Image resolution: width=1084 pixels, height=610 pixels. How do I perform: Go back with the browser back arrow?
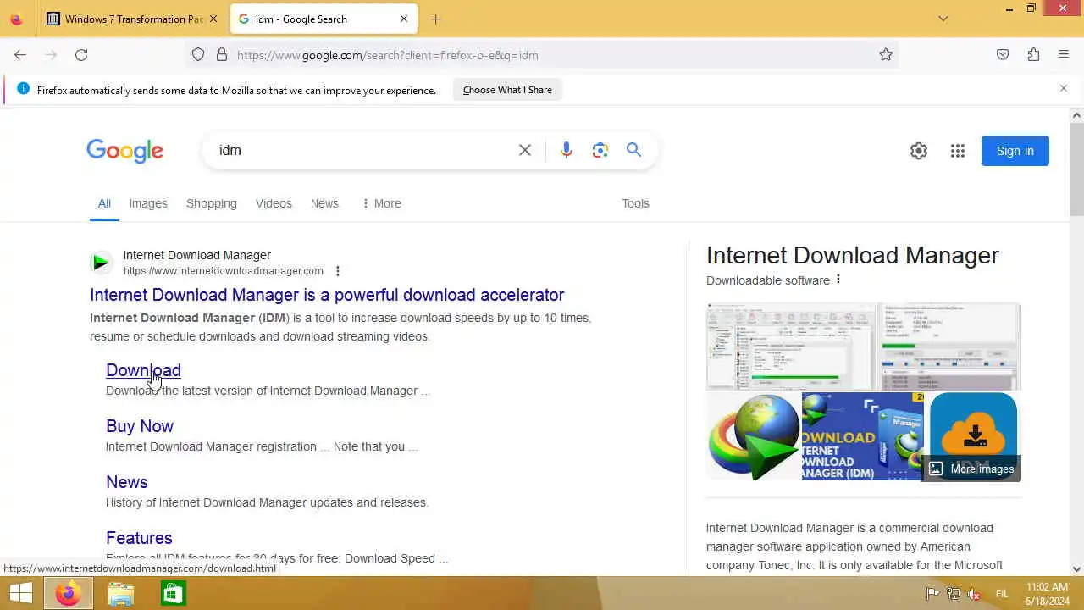[x=20, y=55]
